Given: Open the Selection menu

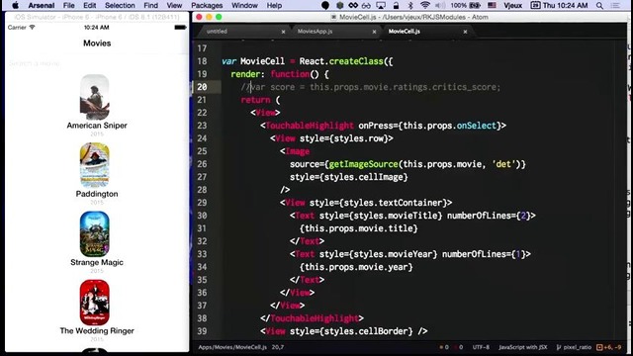Looking at the screenshot, I should pos(120,5).
